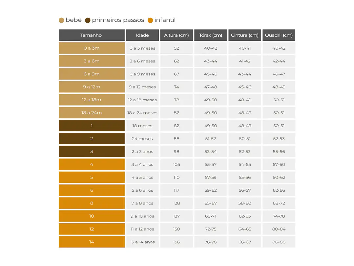This screenshot has width=354, height=266.
Task: Click the Altura (cm) header
Action: [x=177, y=35]
